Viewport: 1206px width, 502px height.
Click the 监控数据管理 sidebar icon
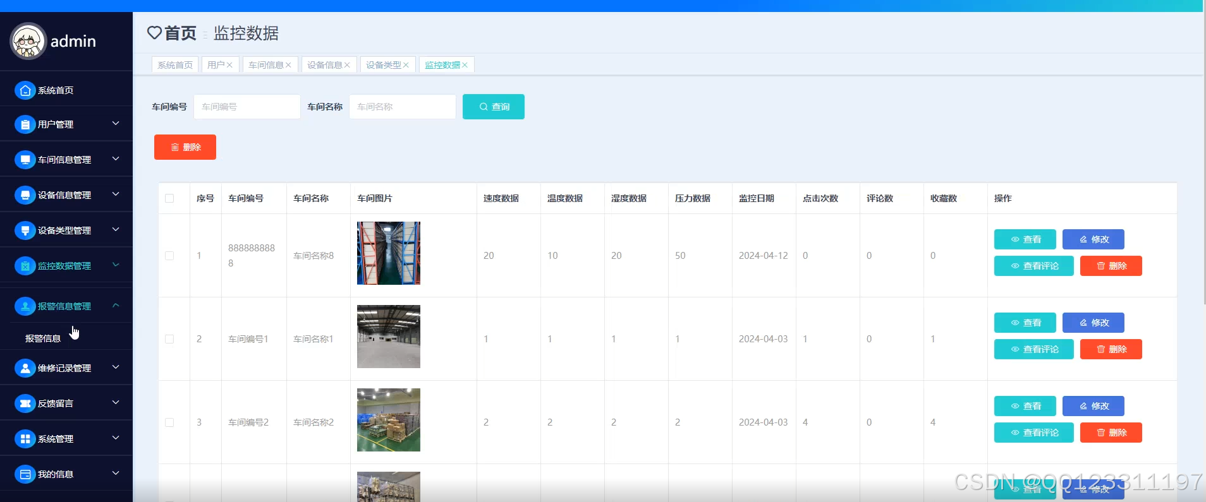(x=25, y=266)
